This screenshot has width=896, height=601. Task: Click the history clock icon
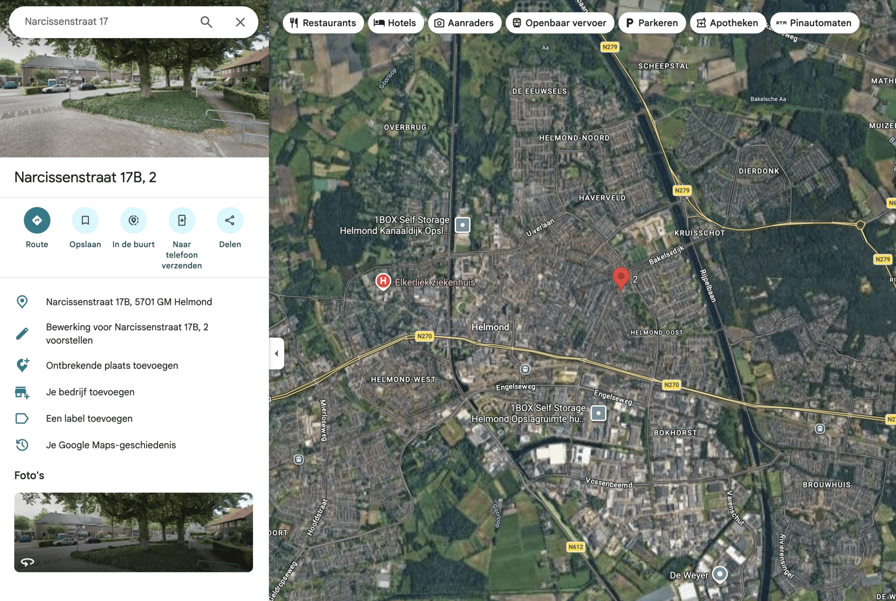click(22, 445)
